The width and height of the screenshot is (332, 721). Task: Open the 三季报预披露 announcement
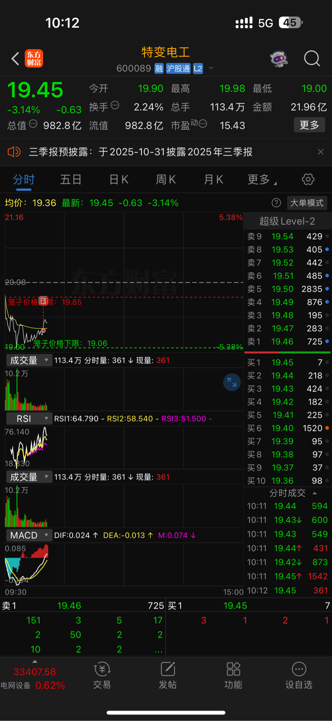pyautogui.click(x=140, y=152)
